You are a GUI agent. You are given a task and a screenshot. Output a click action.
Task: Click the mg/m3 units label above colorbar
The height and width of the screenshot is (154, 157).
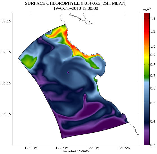coord(147,10)
